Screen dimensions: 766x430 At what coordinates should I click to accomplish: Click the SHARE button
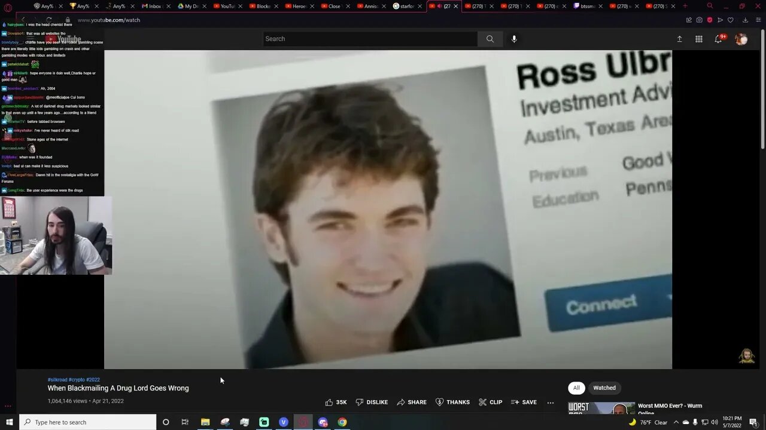[412, 402]
